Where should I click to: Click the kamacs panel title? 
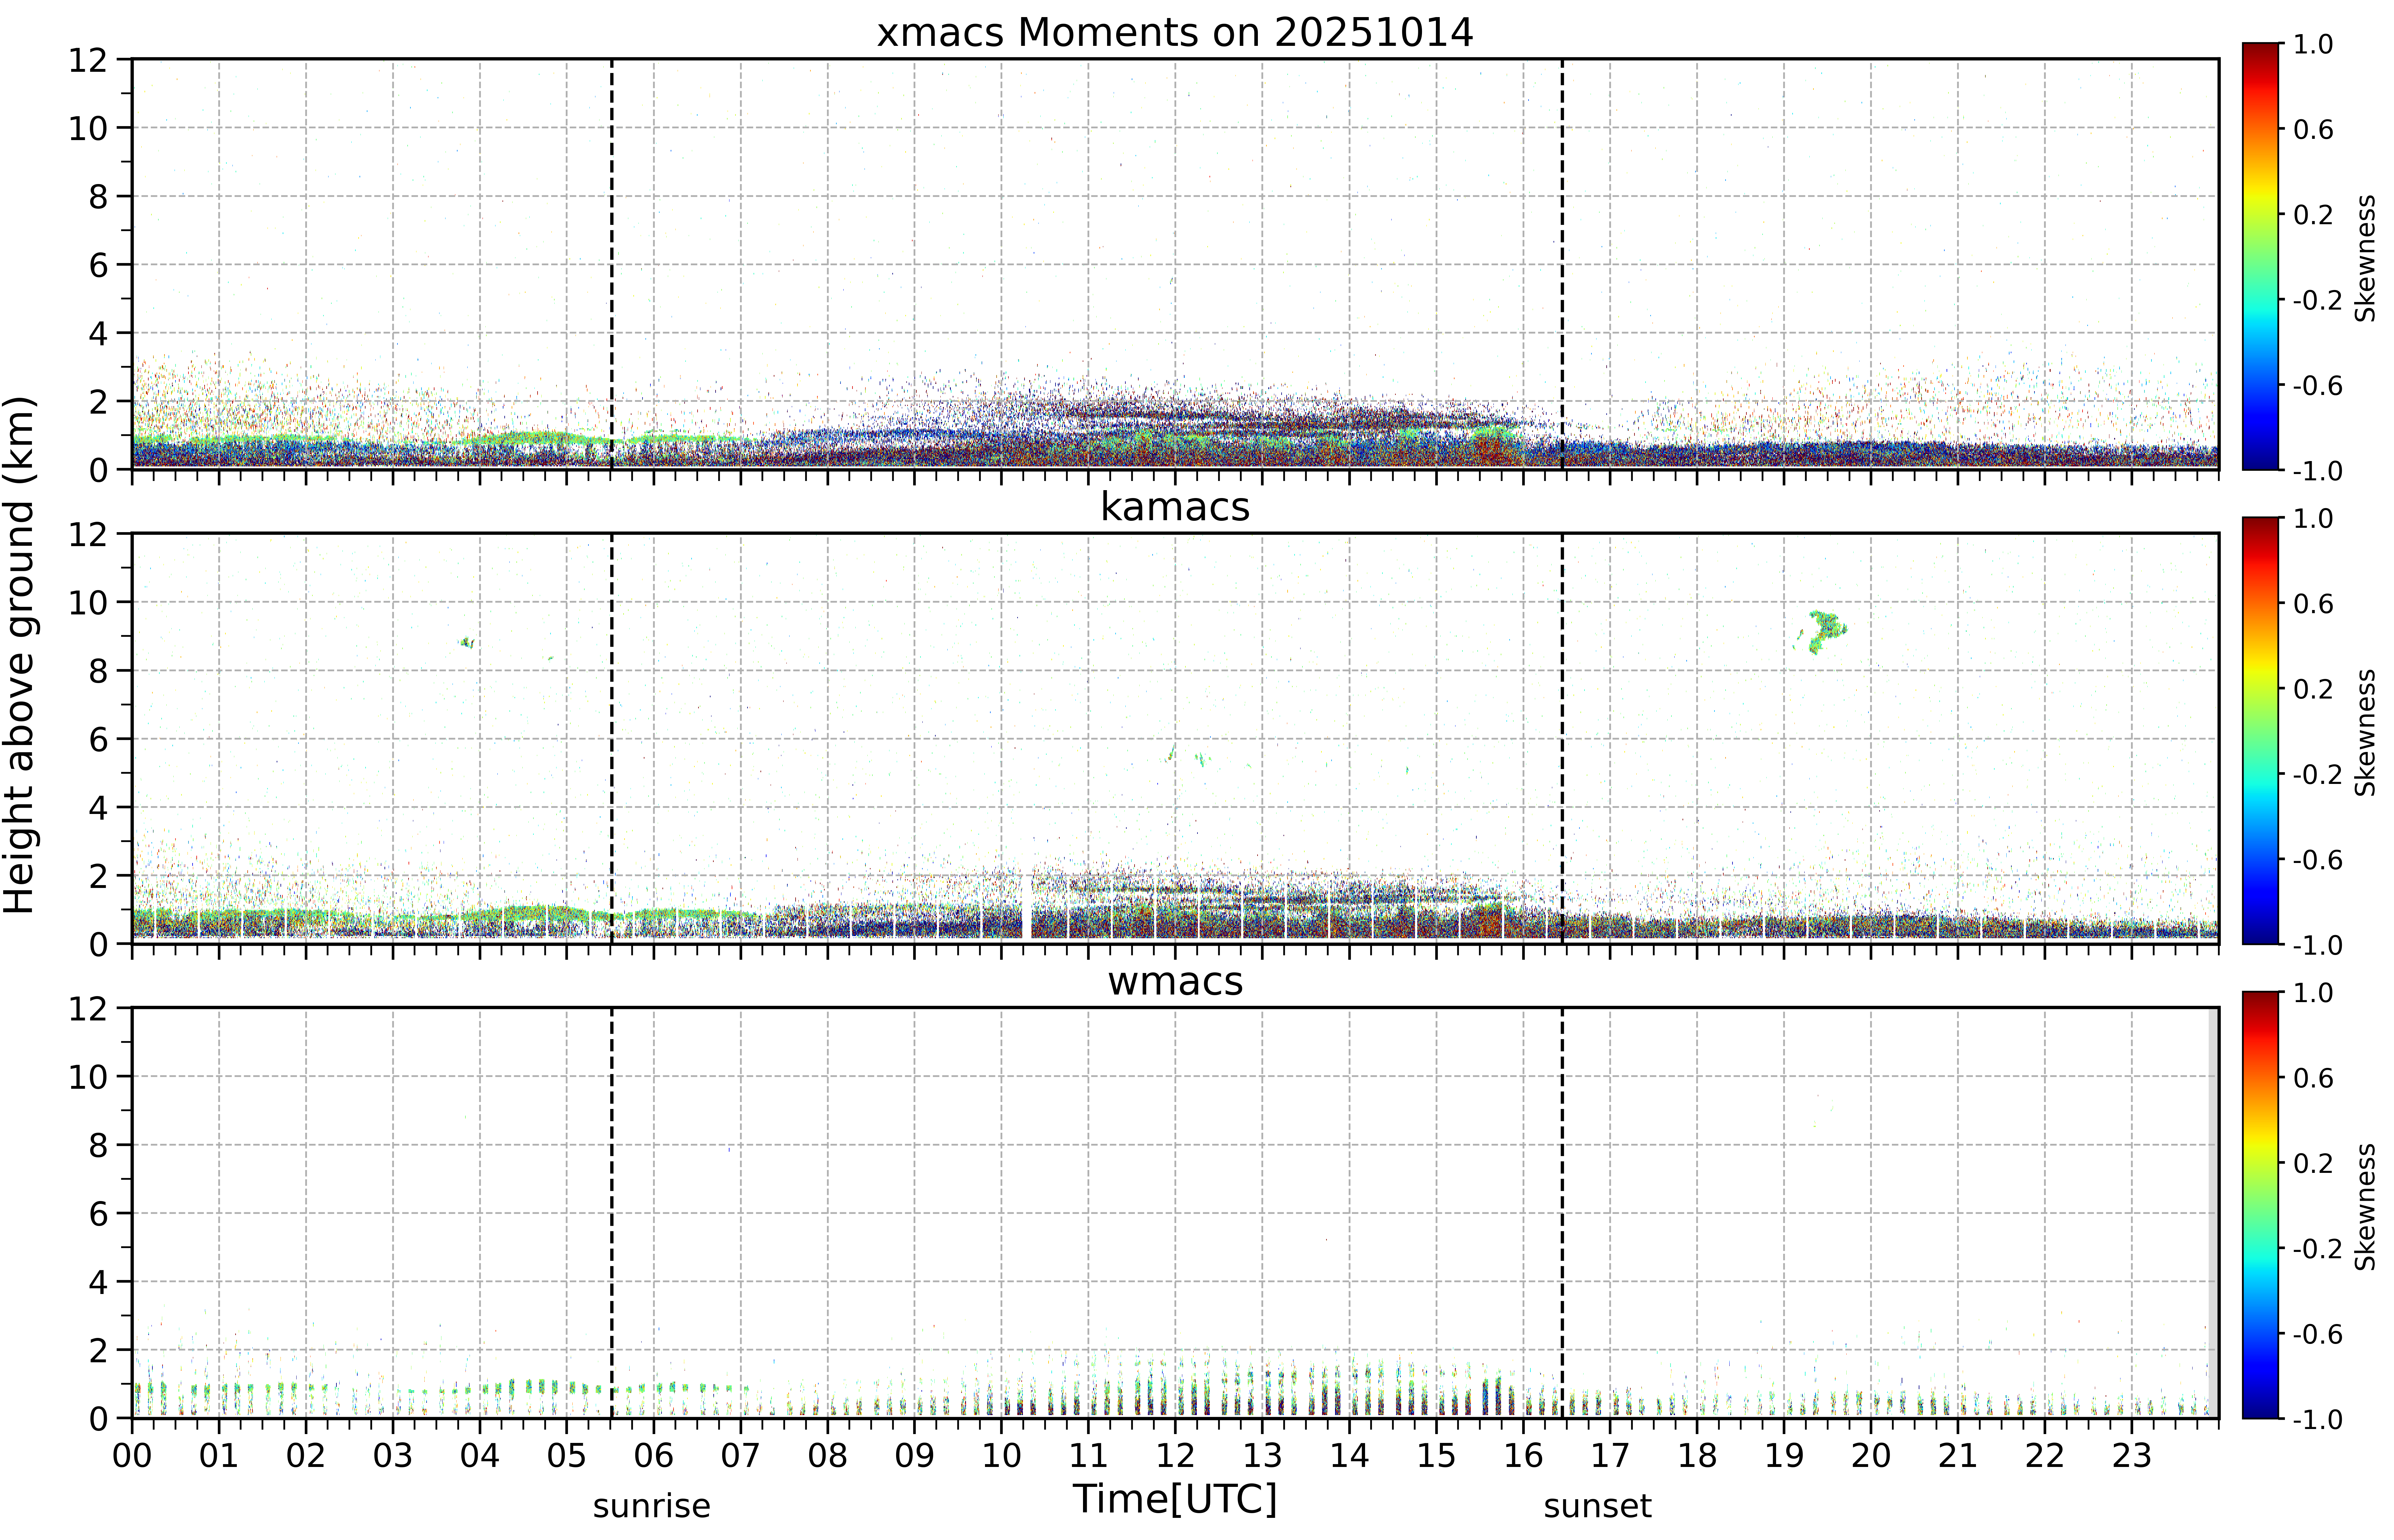tap(1175, 507)
